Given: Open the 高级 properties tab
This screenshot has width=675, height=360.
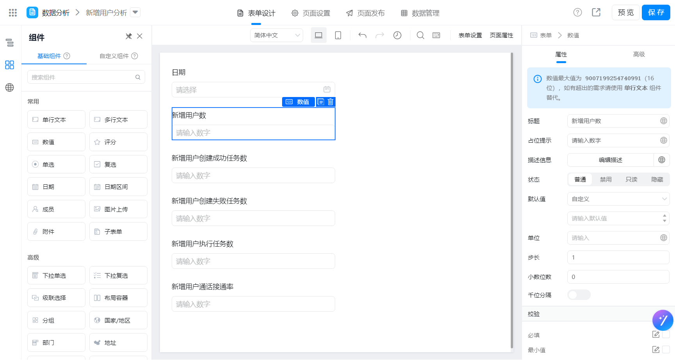Looking at the screenshot, I should coord(639,54).
